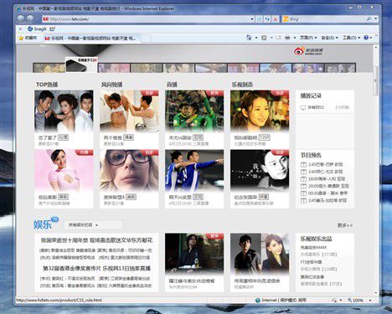The height and width of the screenshot is (314, 392).
Task: Open the SnagIt toolbar button
Action: (37, 28)
